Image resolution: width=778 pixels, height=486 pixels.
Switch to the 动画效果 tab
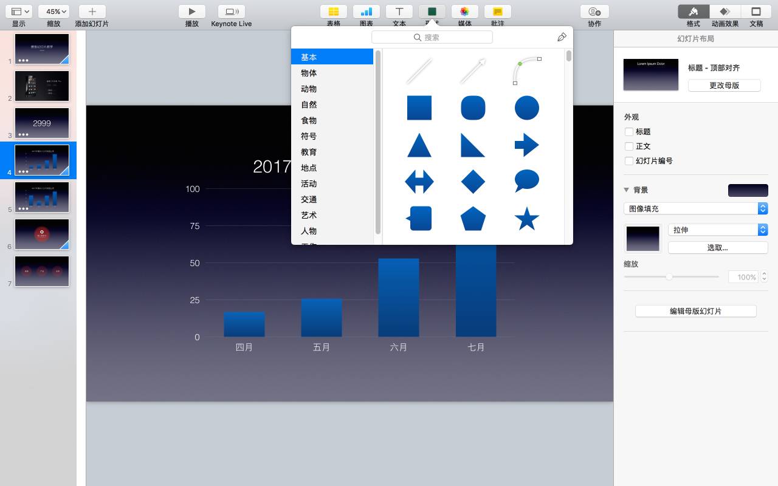click(x=725, y=12)
